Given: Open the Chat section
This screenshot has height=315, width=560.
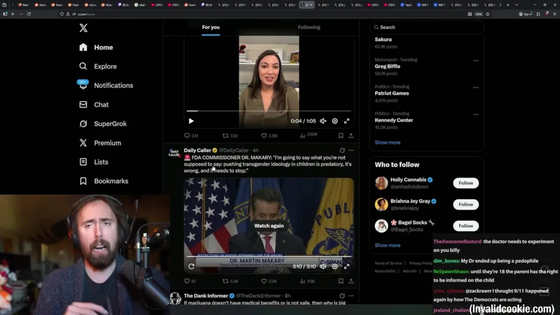Looking at the screenshot, I should (x=94, y=105).
